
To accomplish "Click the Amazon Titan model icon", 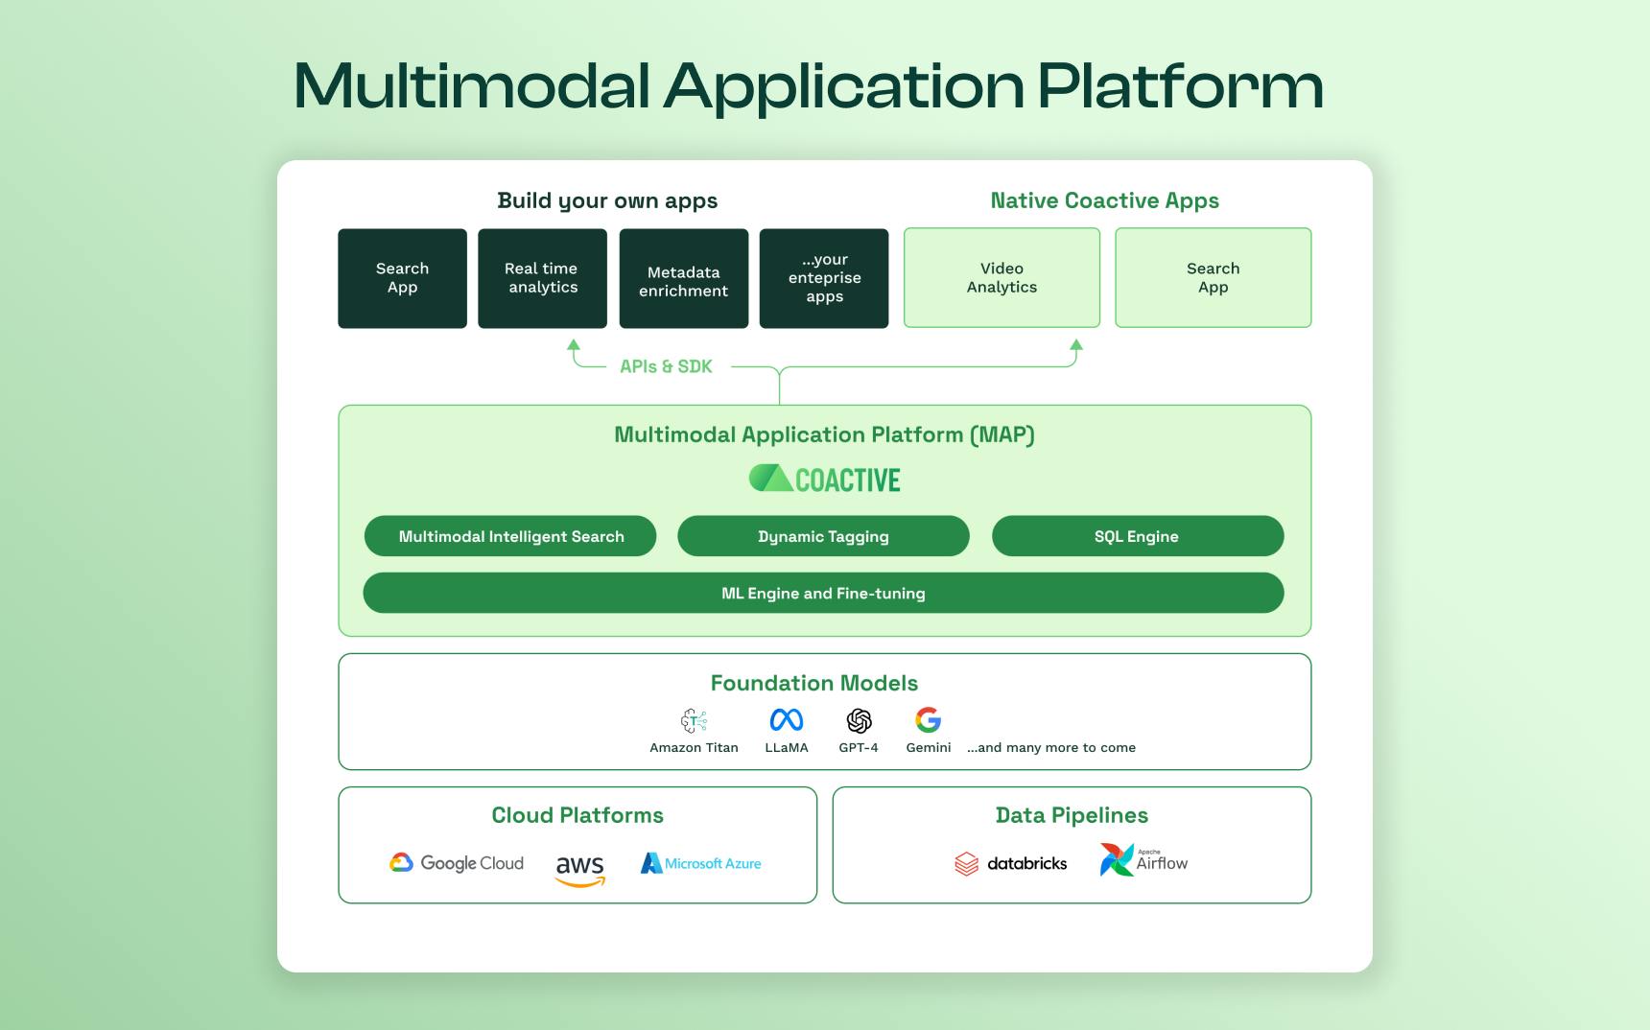I will 694,720.
